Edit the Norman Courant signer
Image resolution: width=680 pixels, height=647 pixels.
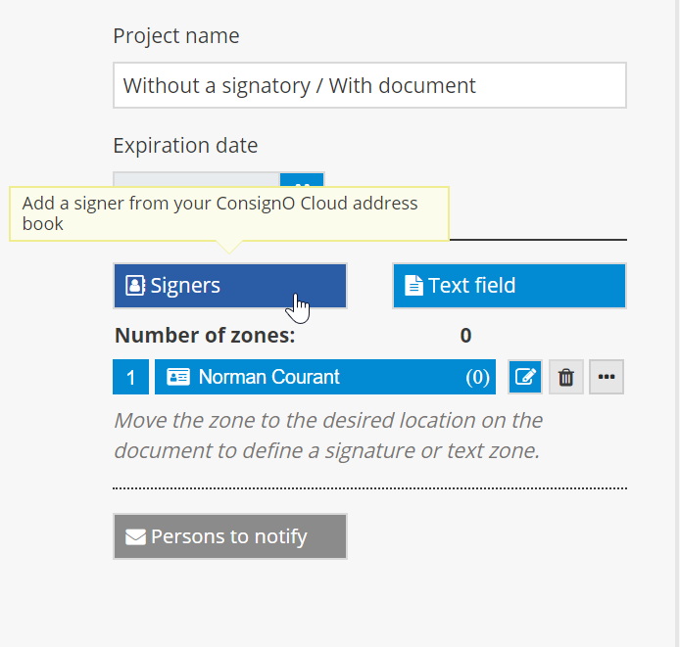[x=526, y=377]
